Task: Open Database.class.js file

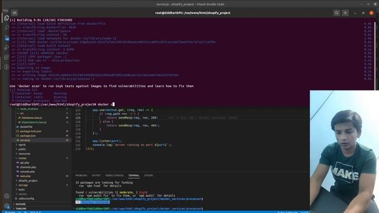Action: tap(31, 118)
